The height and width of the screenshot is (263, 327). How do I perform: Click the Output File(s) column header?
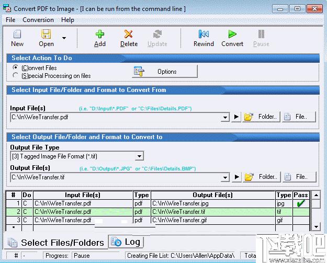click(x=213, y=195)
